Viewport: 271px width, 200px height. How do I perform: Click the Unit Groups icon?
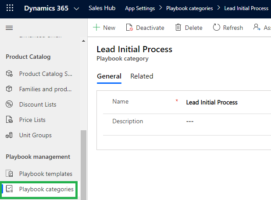tap(9, 135)
